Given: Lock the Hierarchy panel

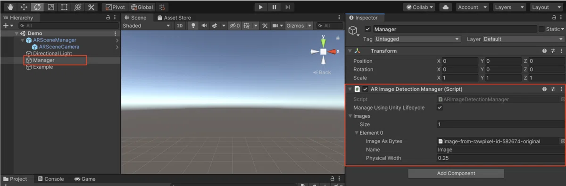Looking at the screenshot, I should click(108, 17).
